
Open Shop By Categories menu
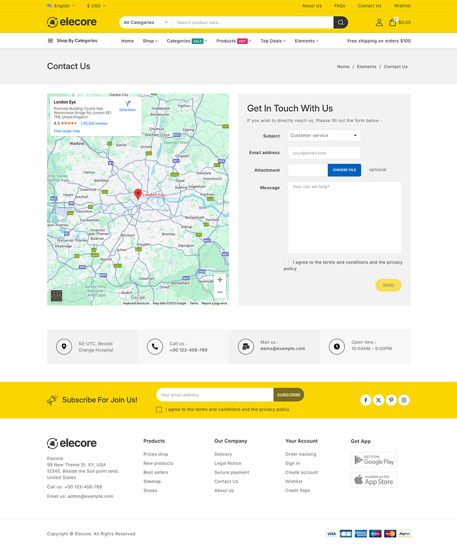[72, 41]
